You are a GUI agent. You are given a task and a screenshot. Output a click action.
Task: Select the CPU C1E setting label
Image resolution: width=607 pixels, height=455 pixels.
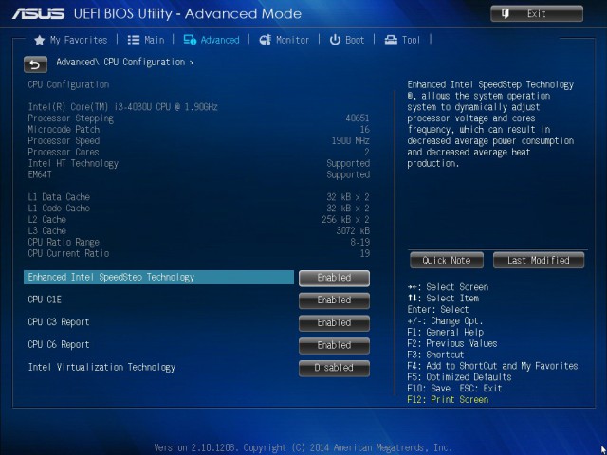point(45,300)
